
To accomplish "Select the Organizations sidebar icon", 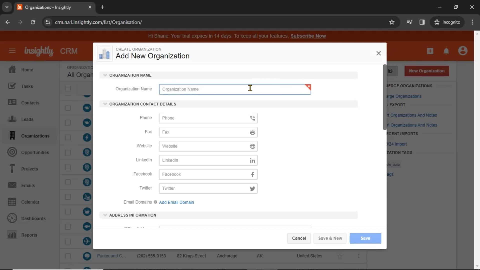I will 12,135.
